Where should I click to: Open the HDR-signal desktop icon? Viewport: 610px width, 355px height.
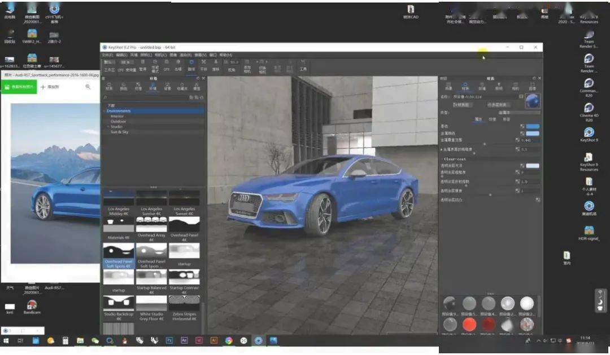click(589, 233)
